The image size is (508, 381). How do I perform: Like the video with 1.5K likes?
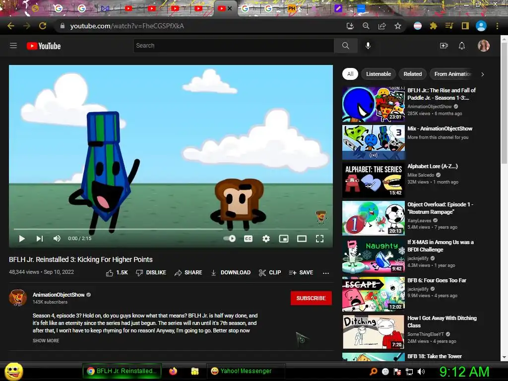[x=117, y=273]
